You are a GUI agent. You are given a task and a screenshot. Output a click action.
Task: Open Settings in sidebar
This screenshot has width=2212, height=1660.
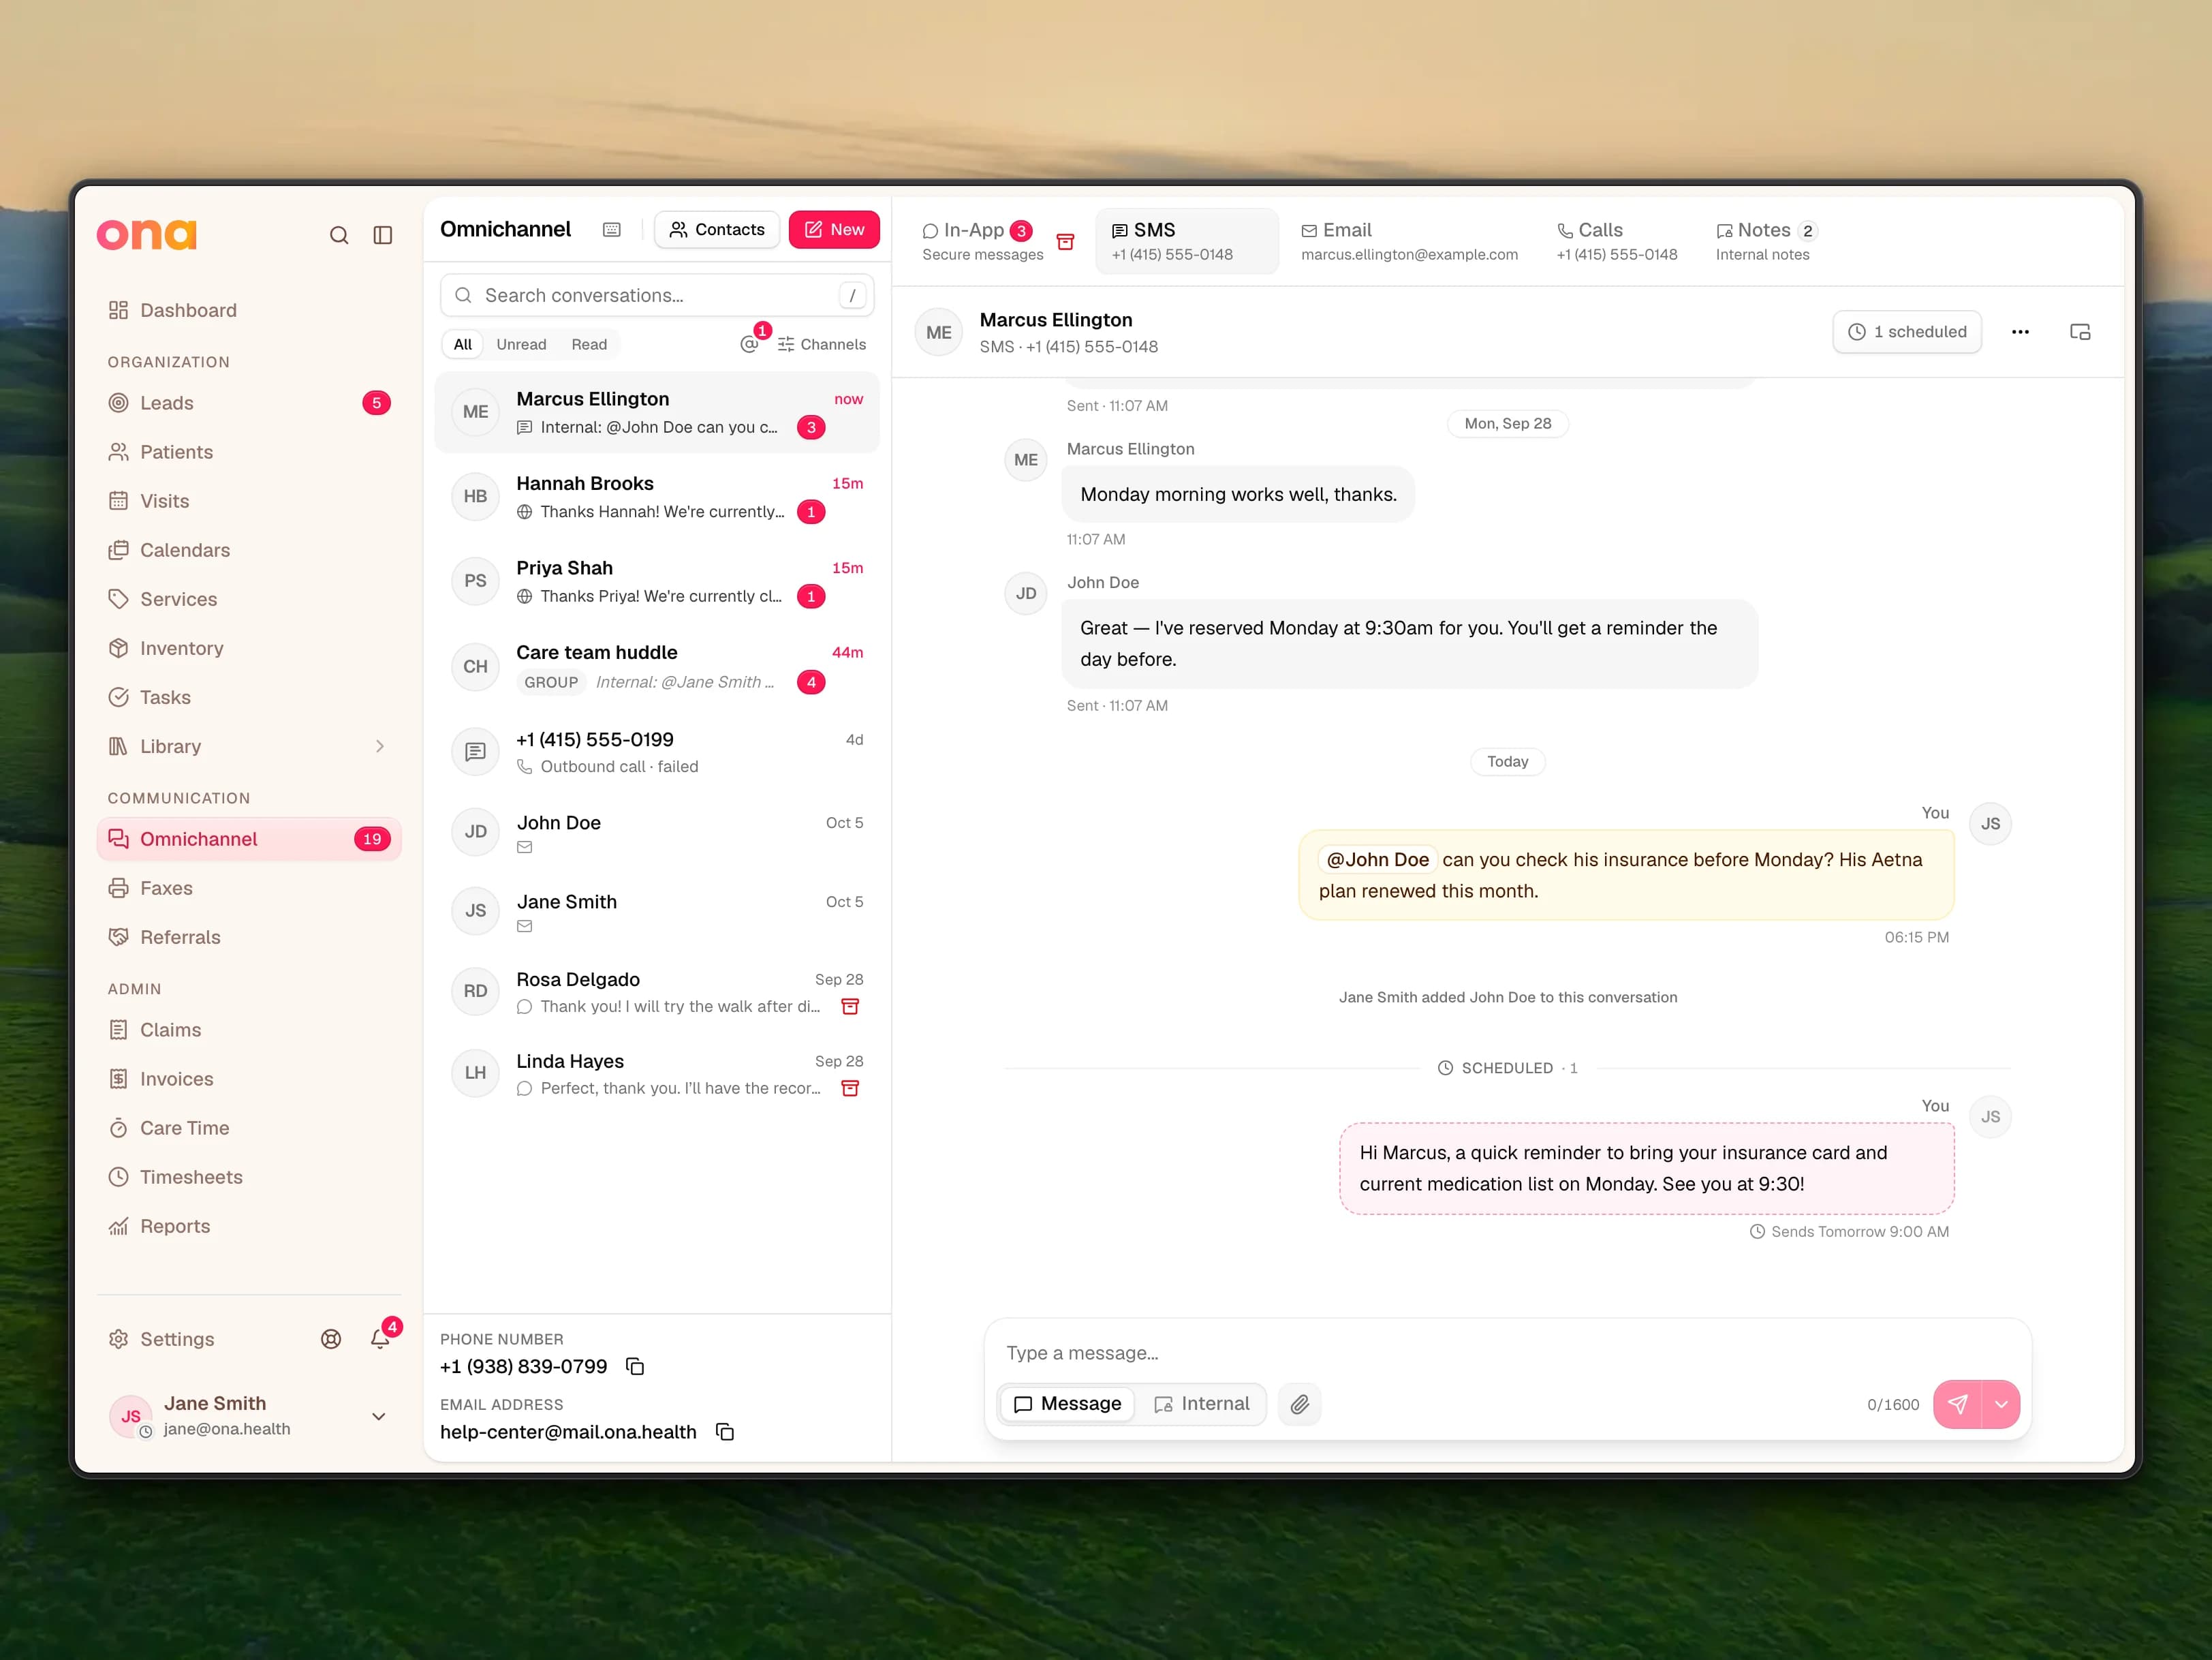(161, 1339)
